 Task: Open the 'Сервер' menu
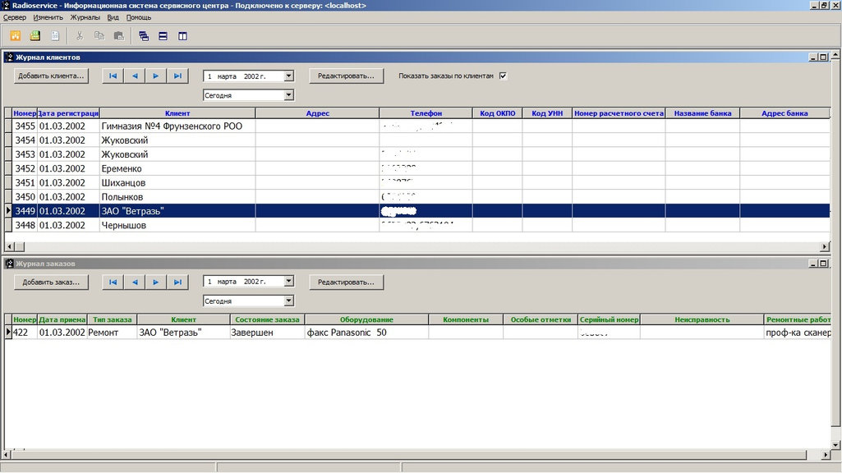[x=15, y=16]
